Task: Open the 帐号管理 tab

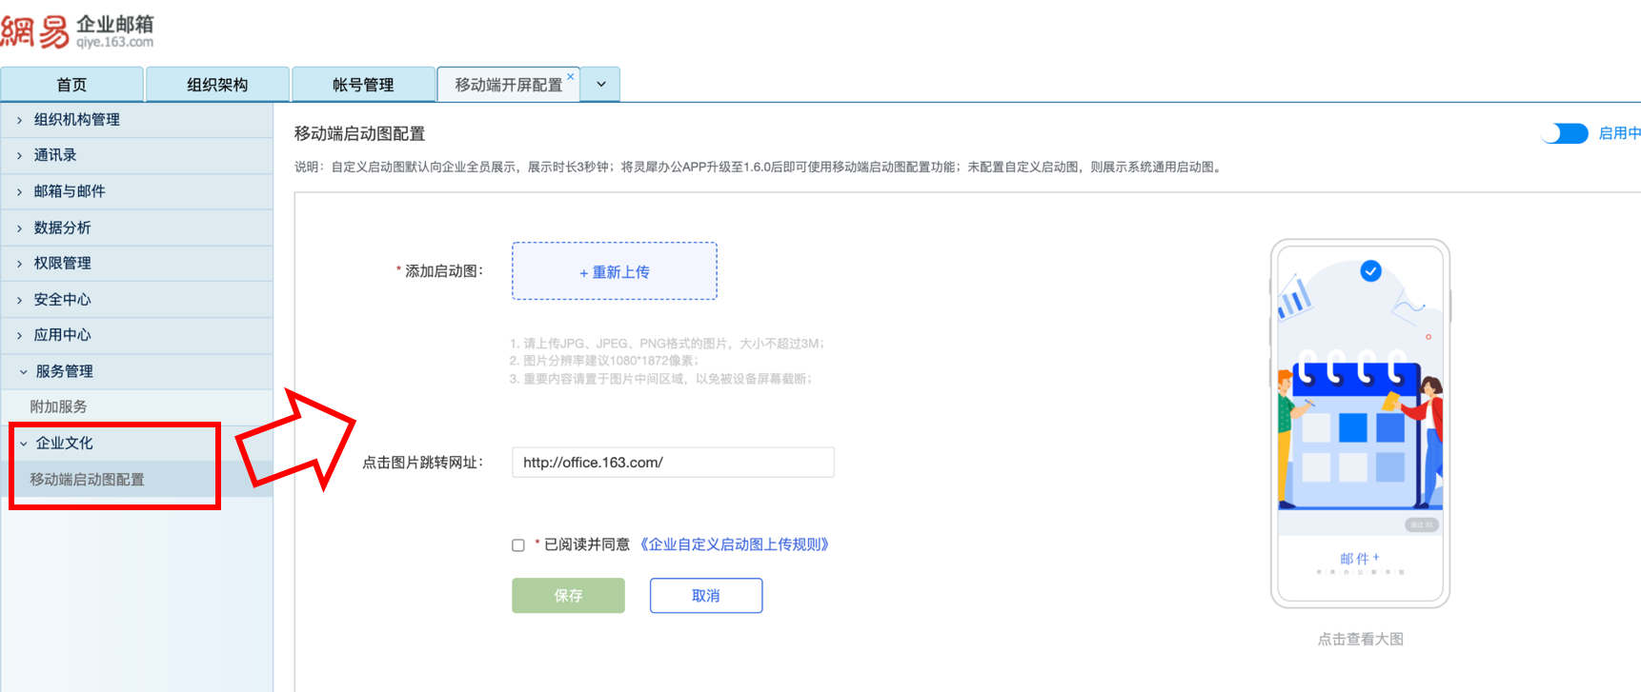Action: click(363, 85)
